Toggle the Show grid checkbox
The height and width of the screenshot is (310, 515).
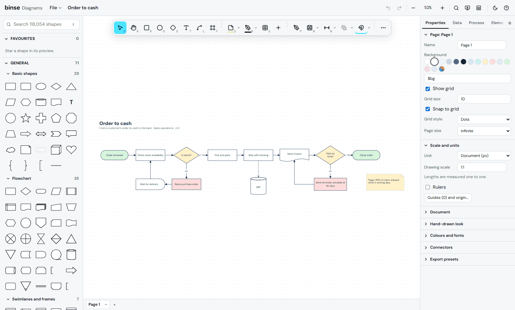click(x=428, y=89)
